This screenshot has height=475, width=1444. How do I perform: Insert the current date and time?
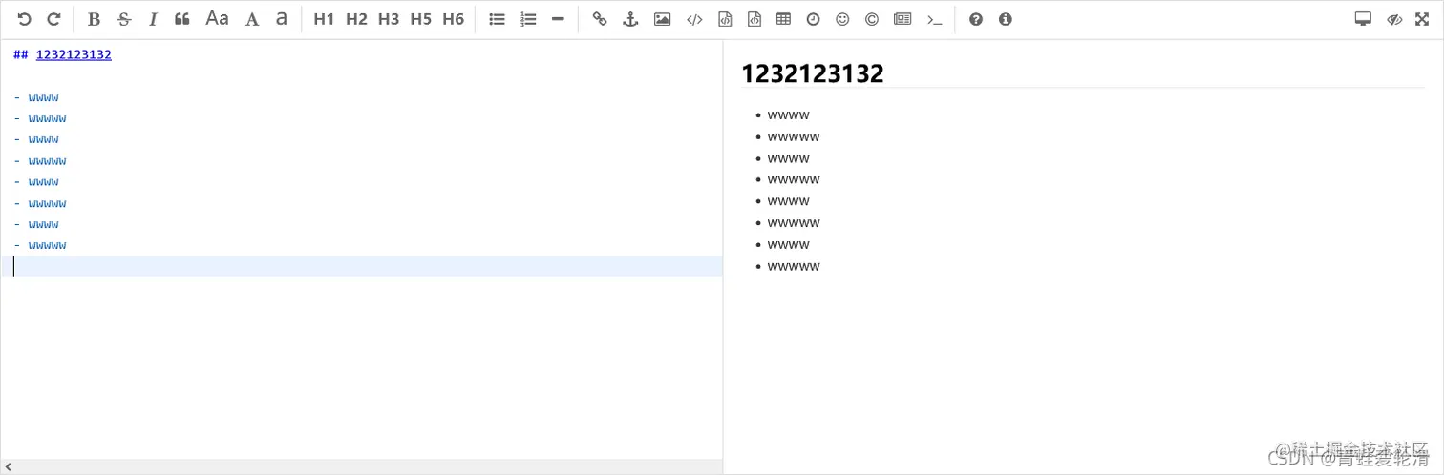click(x=813, y=19)
